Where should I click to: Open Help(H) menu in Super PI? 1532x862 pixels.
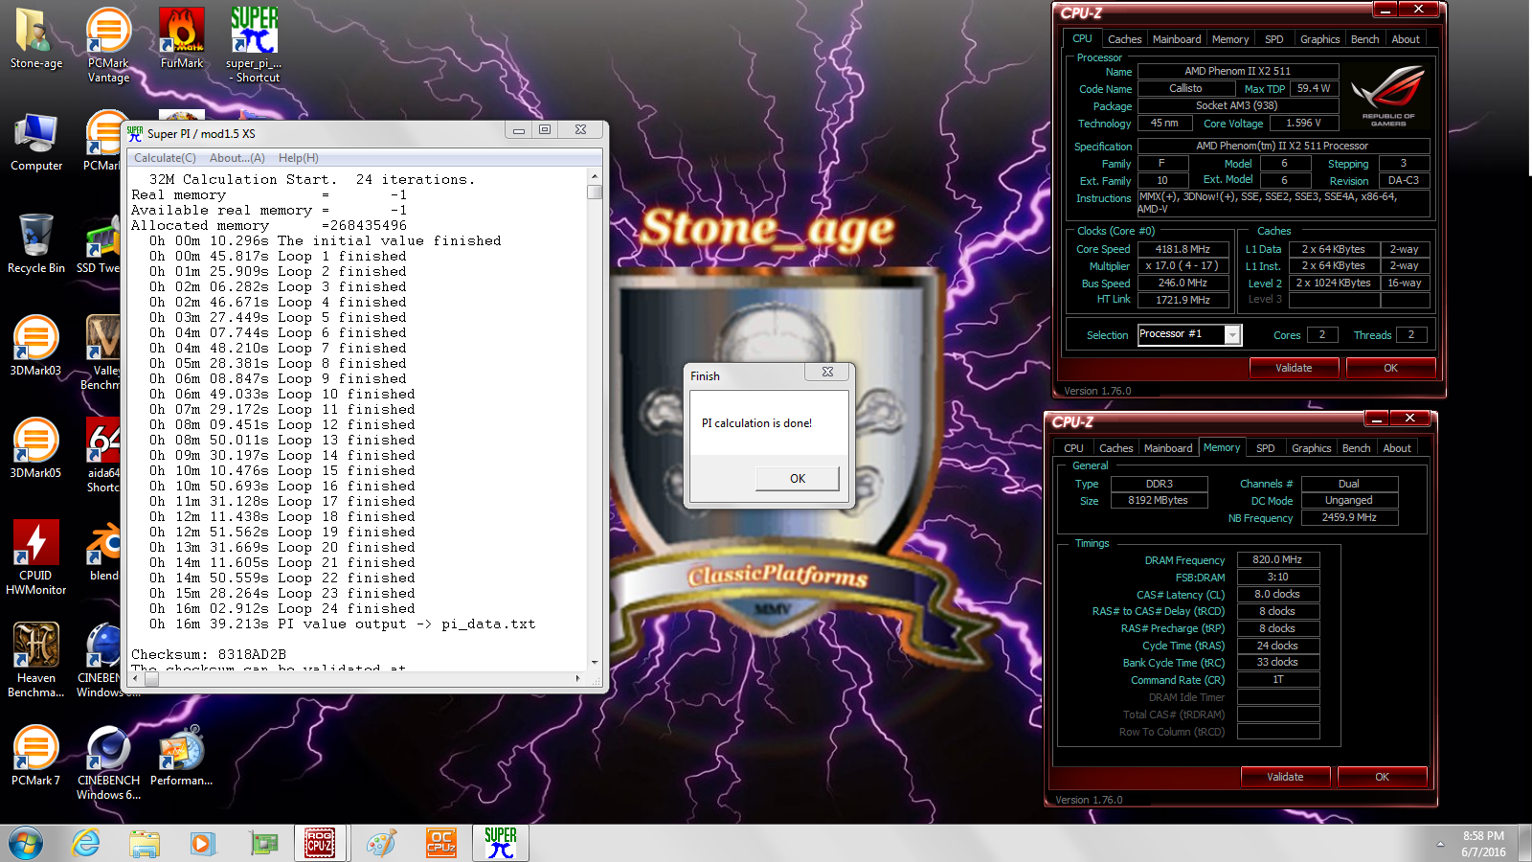point(299,158)
